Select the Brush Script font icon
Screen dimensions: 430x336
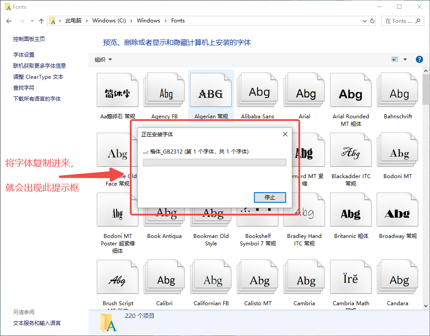click(118, 277)
